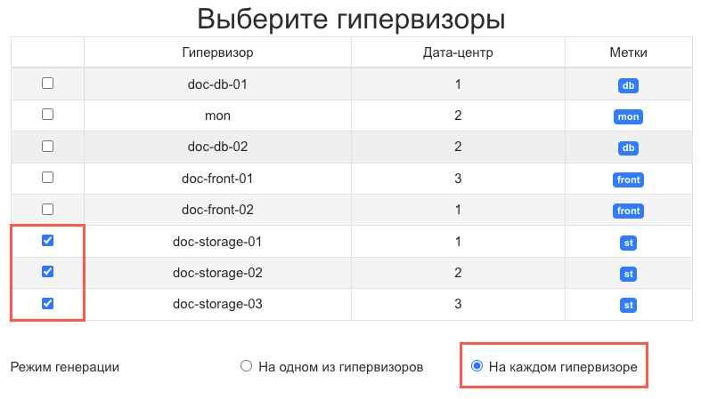The height and width of the screenshot is (399, 701).
Task: Uncheck the doc-storage-01 checkbox
Action: (48, 241)
